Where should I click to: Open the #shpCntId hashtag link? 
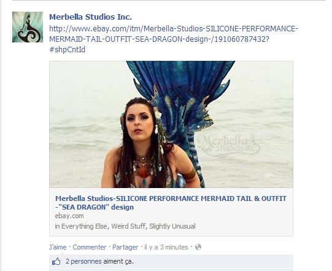pos(67,50)
